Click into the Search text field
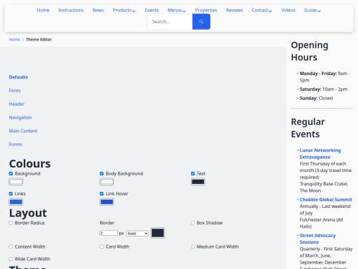 pyautogui.click(x=170, y=21)
